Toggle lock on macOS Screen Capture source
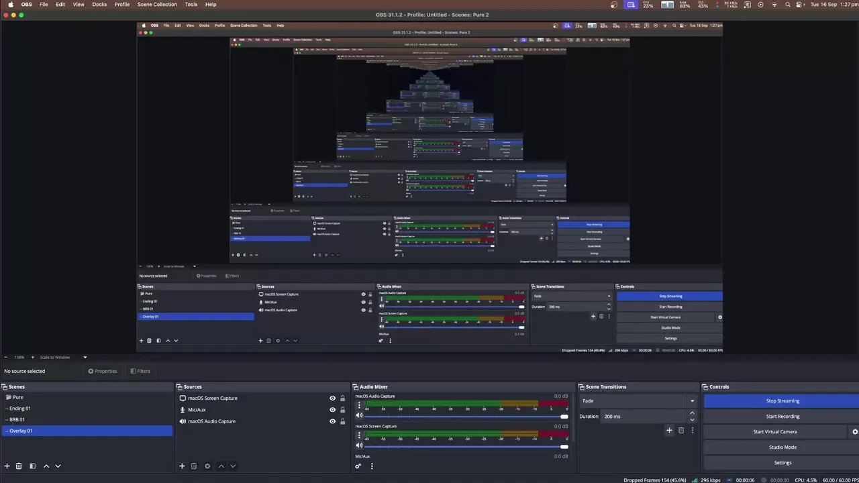This screenshot has height=483, width=859. pos(342,398)
